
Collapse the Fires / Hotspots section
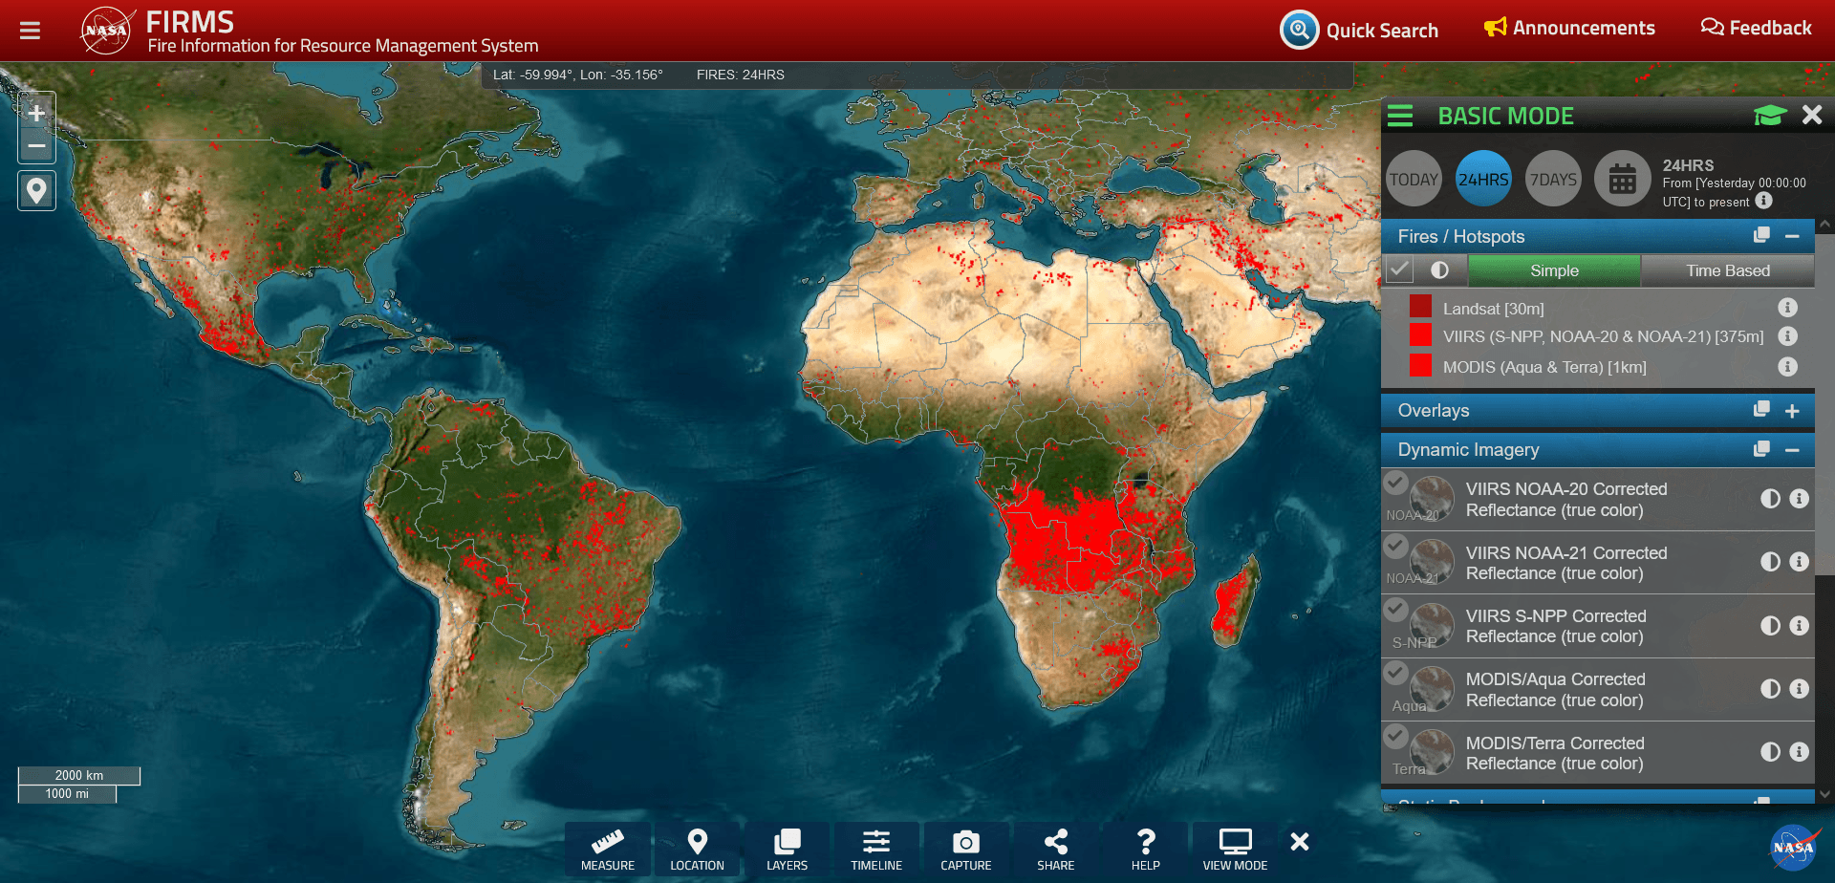click(1792, 236)
